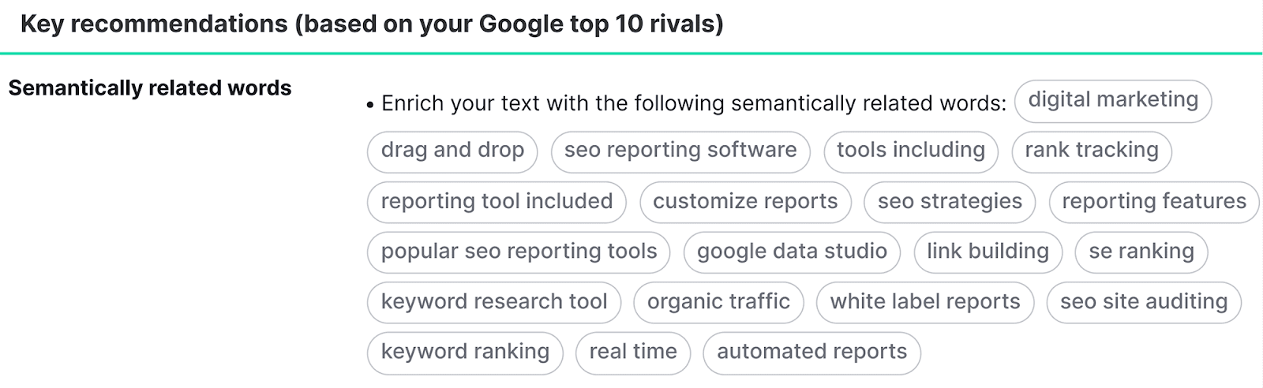Select the 'keyword research tool' chip
Viewport: 1263px width, 388px height.
(x=494, y=302)
